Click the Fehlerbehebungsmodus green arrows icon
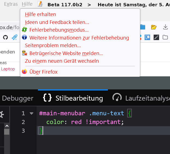The width and height of the screenshot is (170, 154). pyautogui.click(x=25, y=30)
